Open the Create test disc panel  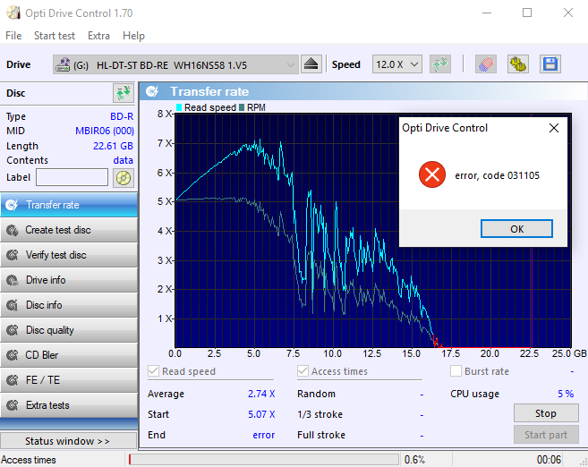tap(69, 230)
